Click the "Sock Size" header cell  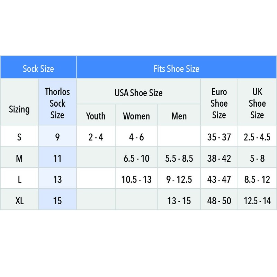point(38,68)
